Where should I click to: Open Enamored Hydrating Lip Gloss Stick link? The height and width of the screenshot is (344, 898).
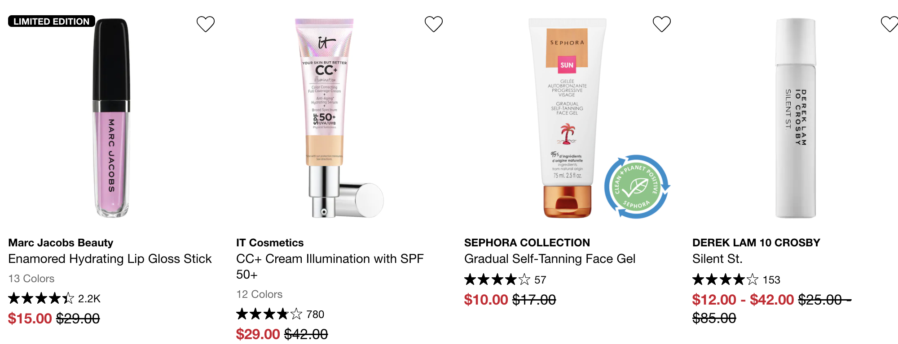tap(110, 259)
